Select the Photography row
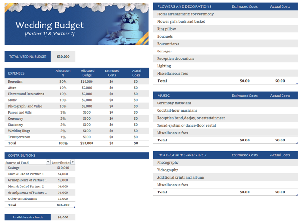The height and width of the screenshot is (224, 302). pos(225,162)
